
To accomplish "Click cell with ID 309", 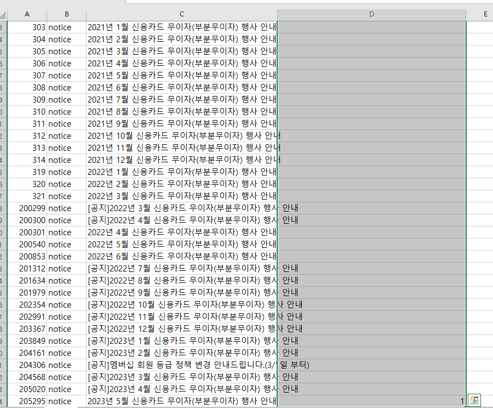I will click(27, 100).
